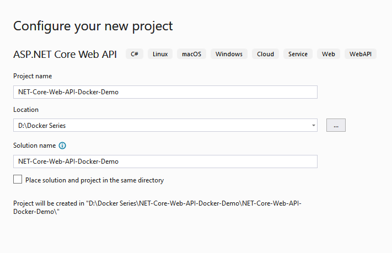Expand the Location dropdown arrow

point(313,125)
